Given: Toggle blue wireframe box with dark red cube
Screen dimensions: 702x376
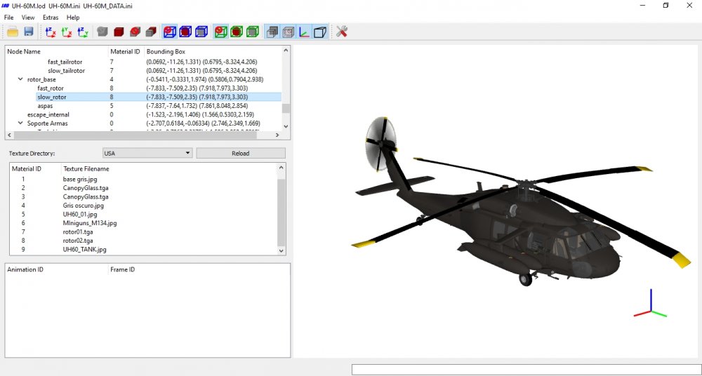Looking at the screenshot, I should click(185, 32).
